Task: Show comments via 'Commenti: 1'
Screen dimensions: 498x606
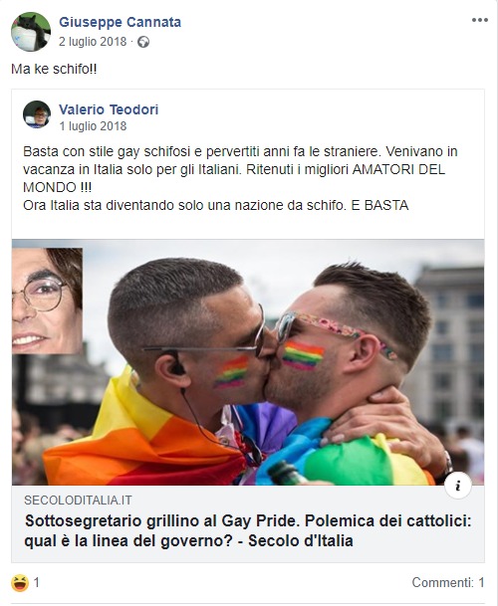Action: pyautogui.click(x=448, y=582)
